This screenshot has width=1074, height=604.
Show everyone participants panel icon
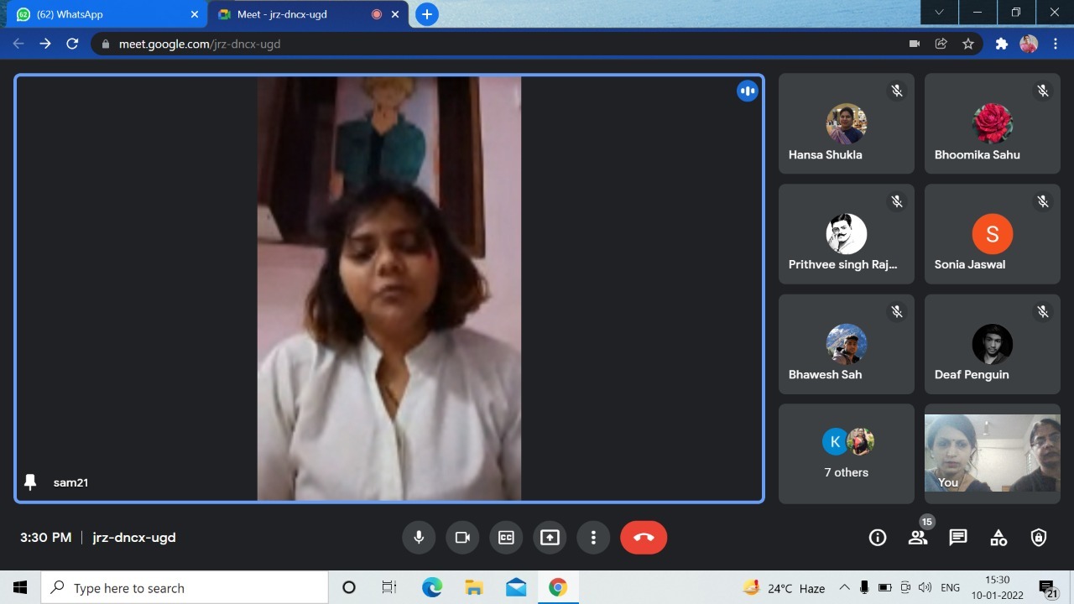918,538
